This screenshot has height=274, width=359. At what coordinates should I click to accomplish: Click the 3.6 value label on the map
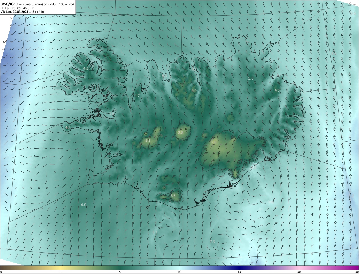pos(173,196)
